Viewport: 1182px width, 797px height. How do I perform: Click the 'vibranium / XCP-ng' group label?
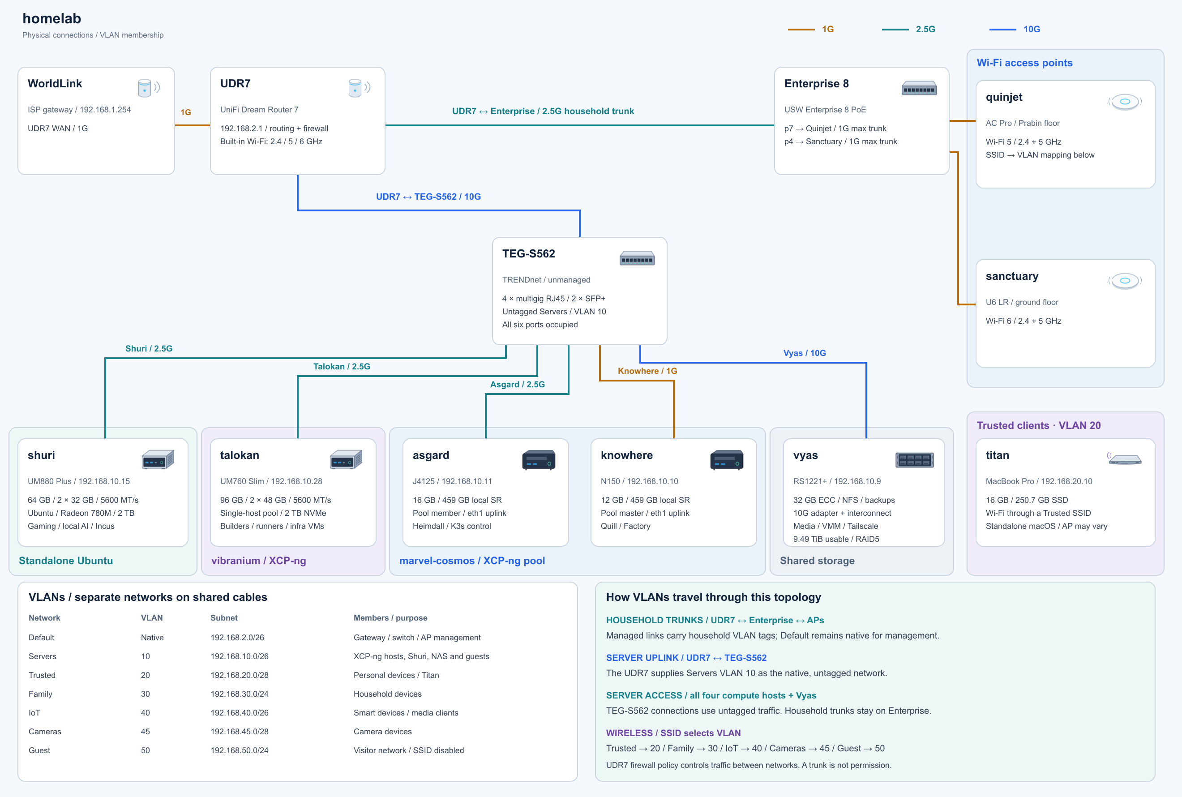[x=258, y=561]
